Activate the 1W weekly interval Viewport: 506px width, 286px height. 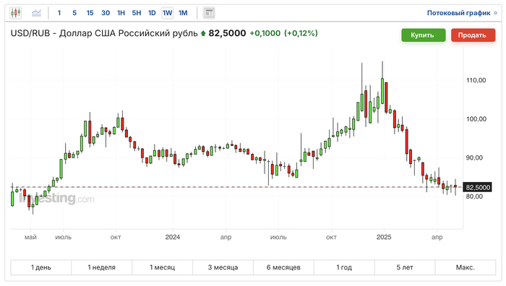coord(168,13)
